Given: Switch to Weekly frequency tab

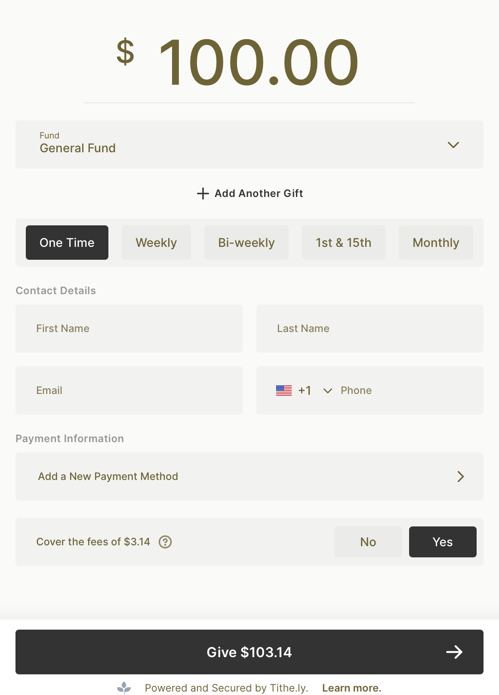Looking at the screenshot, I should [156, 243].
